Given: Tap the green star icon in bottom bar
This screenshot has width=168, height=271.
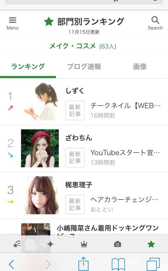Looking at the screenshot, I should click(151, 244).
